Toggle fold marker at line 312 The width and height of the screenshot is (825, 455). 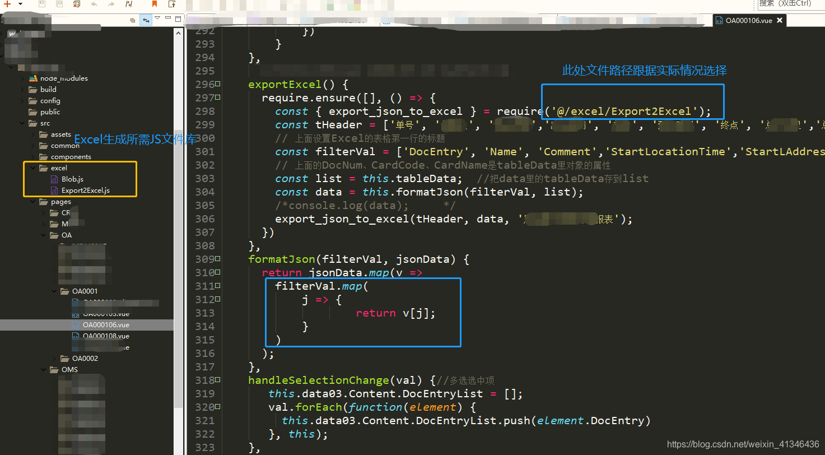pyautogui.click(x=218, y=299)
